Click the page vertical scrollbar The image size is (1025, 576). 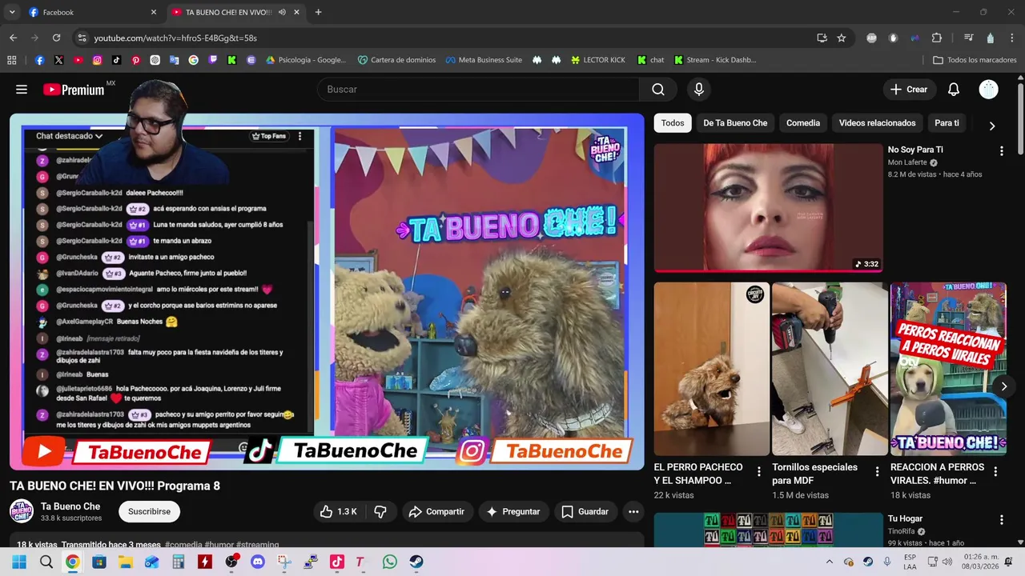pyautogui.click(x=1019, y=120)
